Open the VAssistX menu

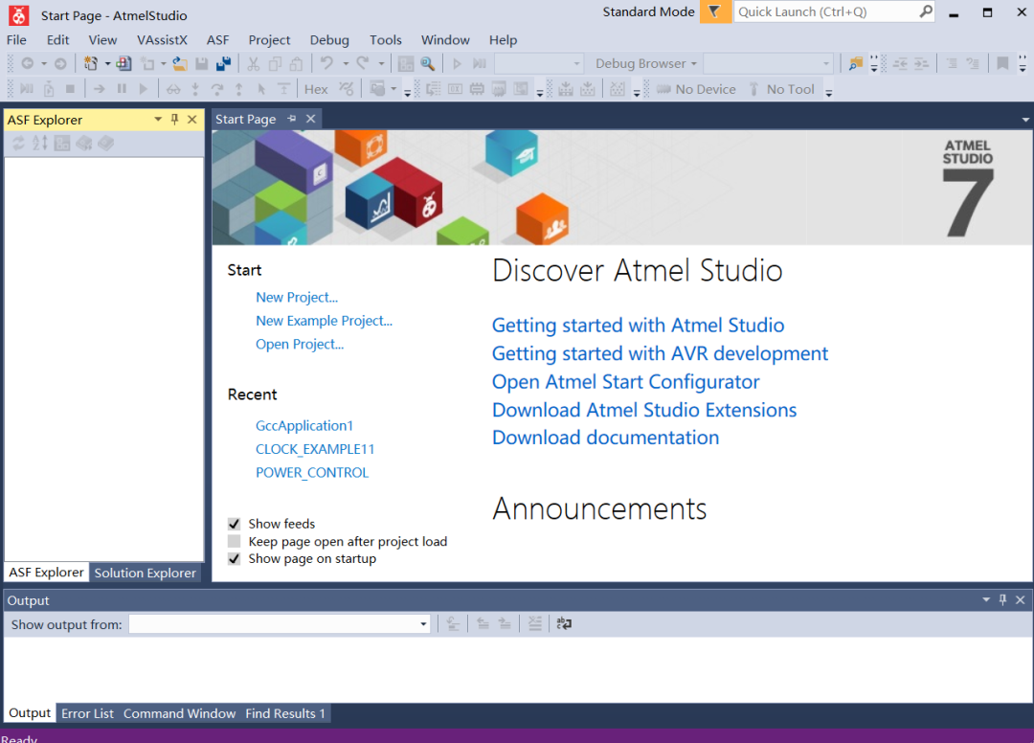[162, 40]
